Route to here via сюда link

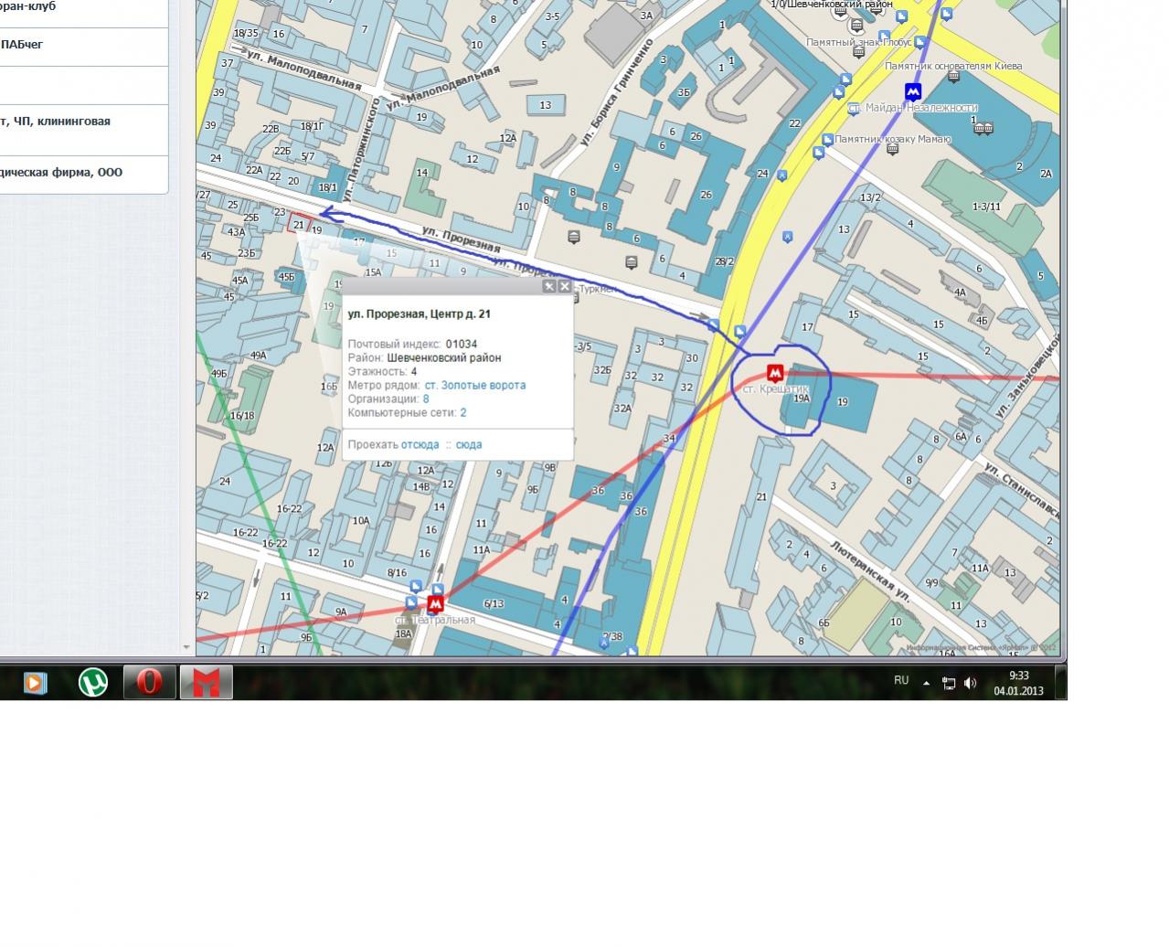point(469,445)
